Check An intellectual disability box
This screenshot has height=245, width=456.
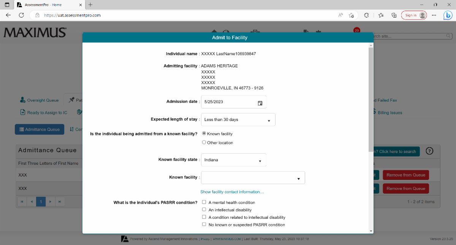204,210
